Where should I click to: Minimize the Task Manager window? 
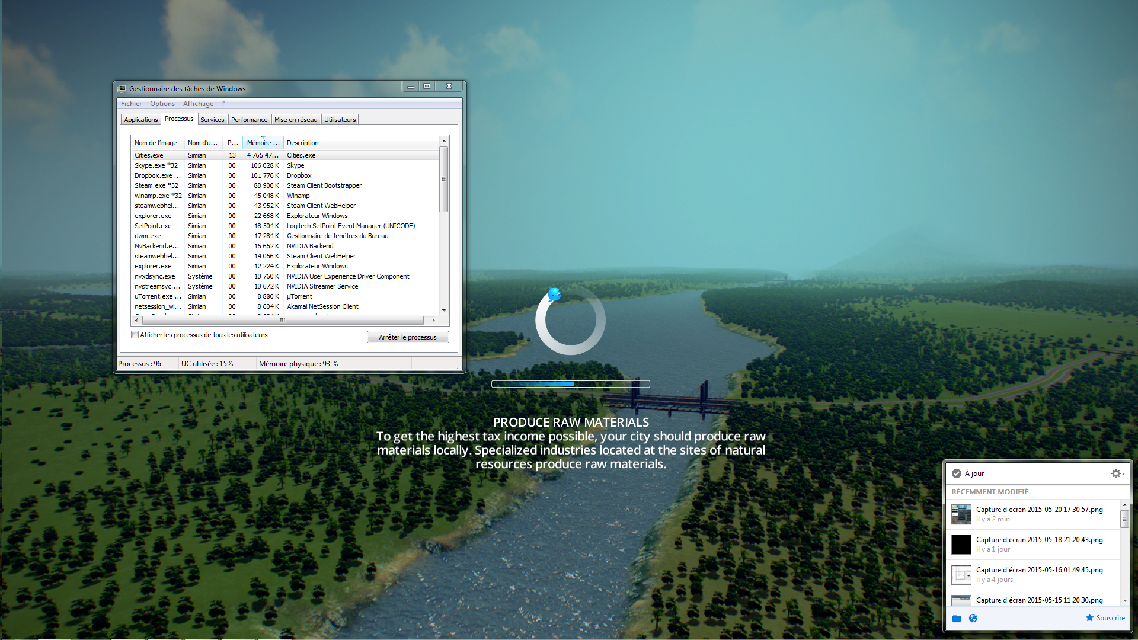pyautogui.click(x=410, y=87)
